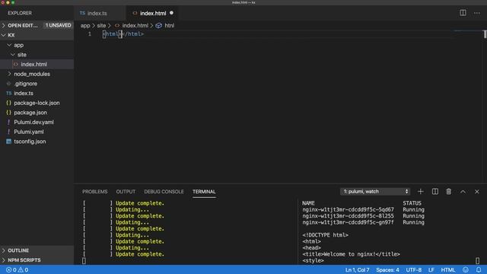
Task: Select the Terminal panel tab
Action: [204, 192]
